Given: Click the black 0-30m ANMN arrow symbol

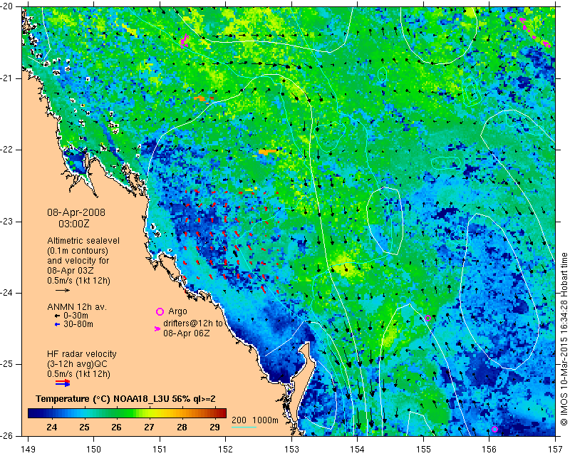Looking at the screenshot, I should (57, 316).
